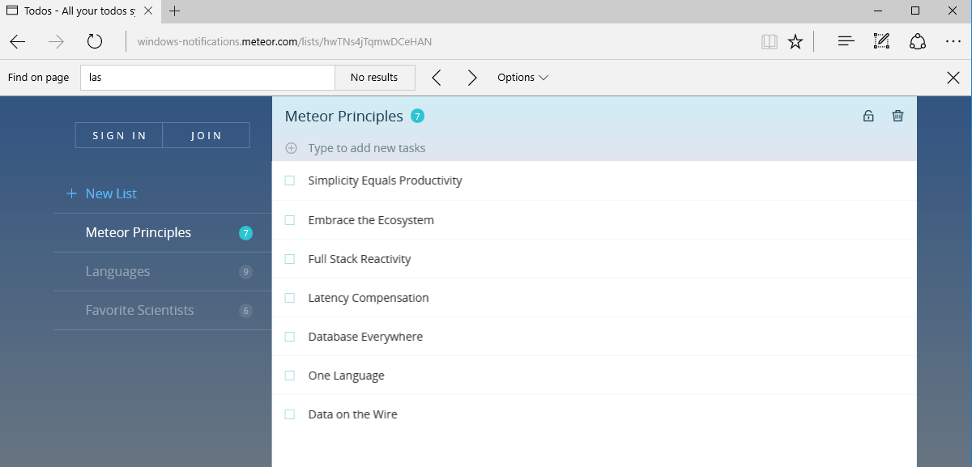
Task: Open a new tab with plus icon
Action: (175, 11)
